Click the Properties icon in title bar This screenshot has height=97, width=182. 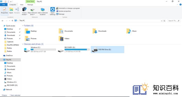tap(5, 1)
